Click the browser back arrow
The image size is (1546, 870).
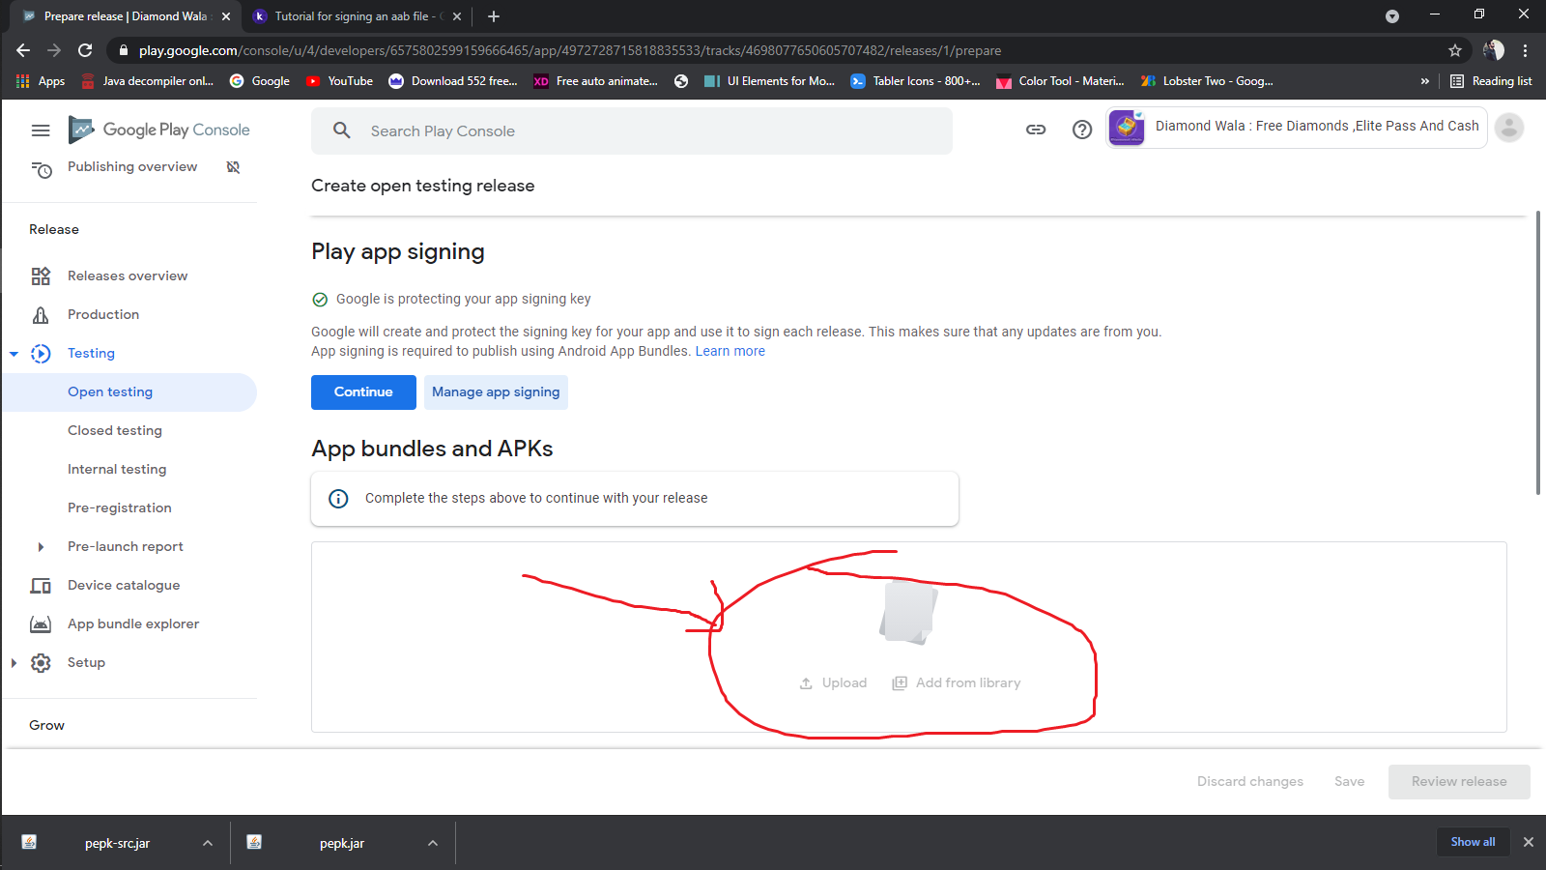point(23,50)
